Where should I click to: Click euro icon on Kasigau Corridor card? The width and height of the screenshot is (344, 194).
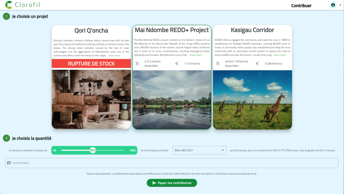click(257, 63)
